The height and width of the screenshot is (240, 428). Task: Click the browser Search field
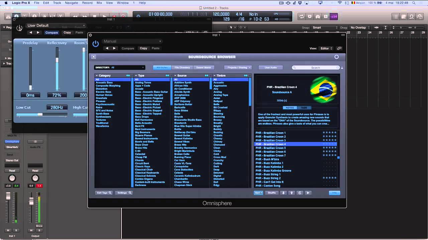[316, 68]
